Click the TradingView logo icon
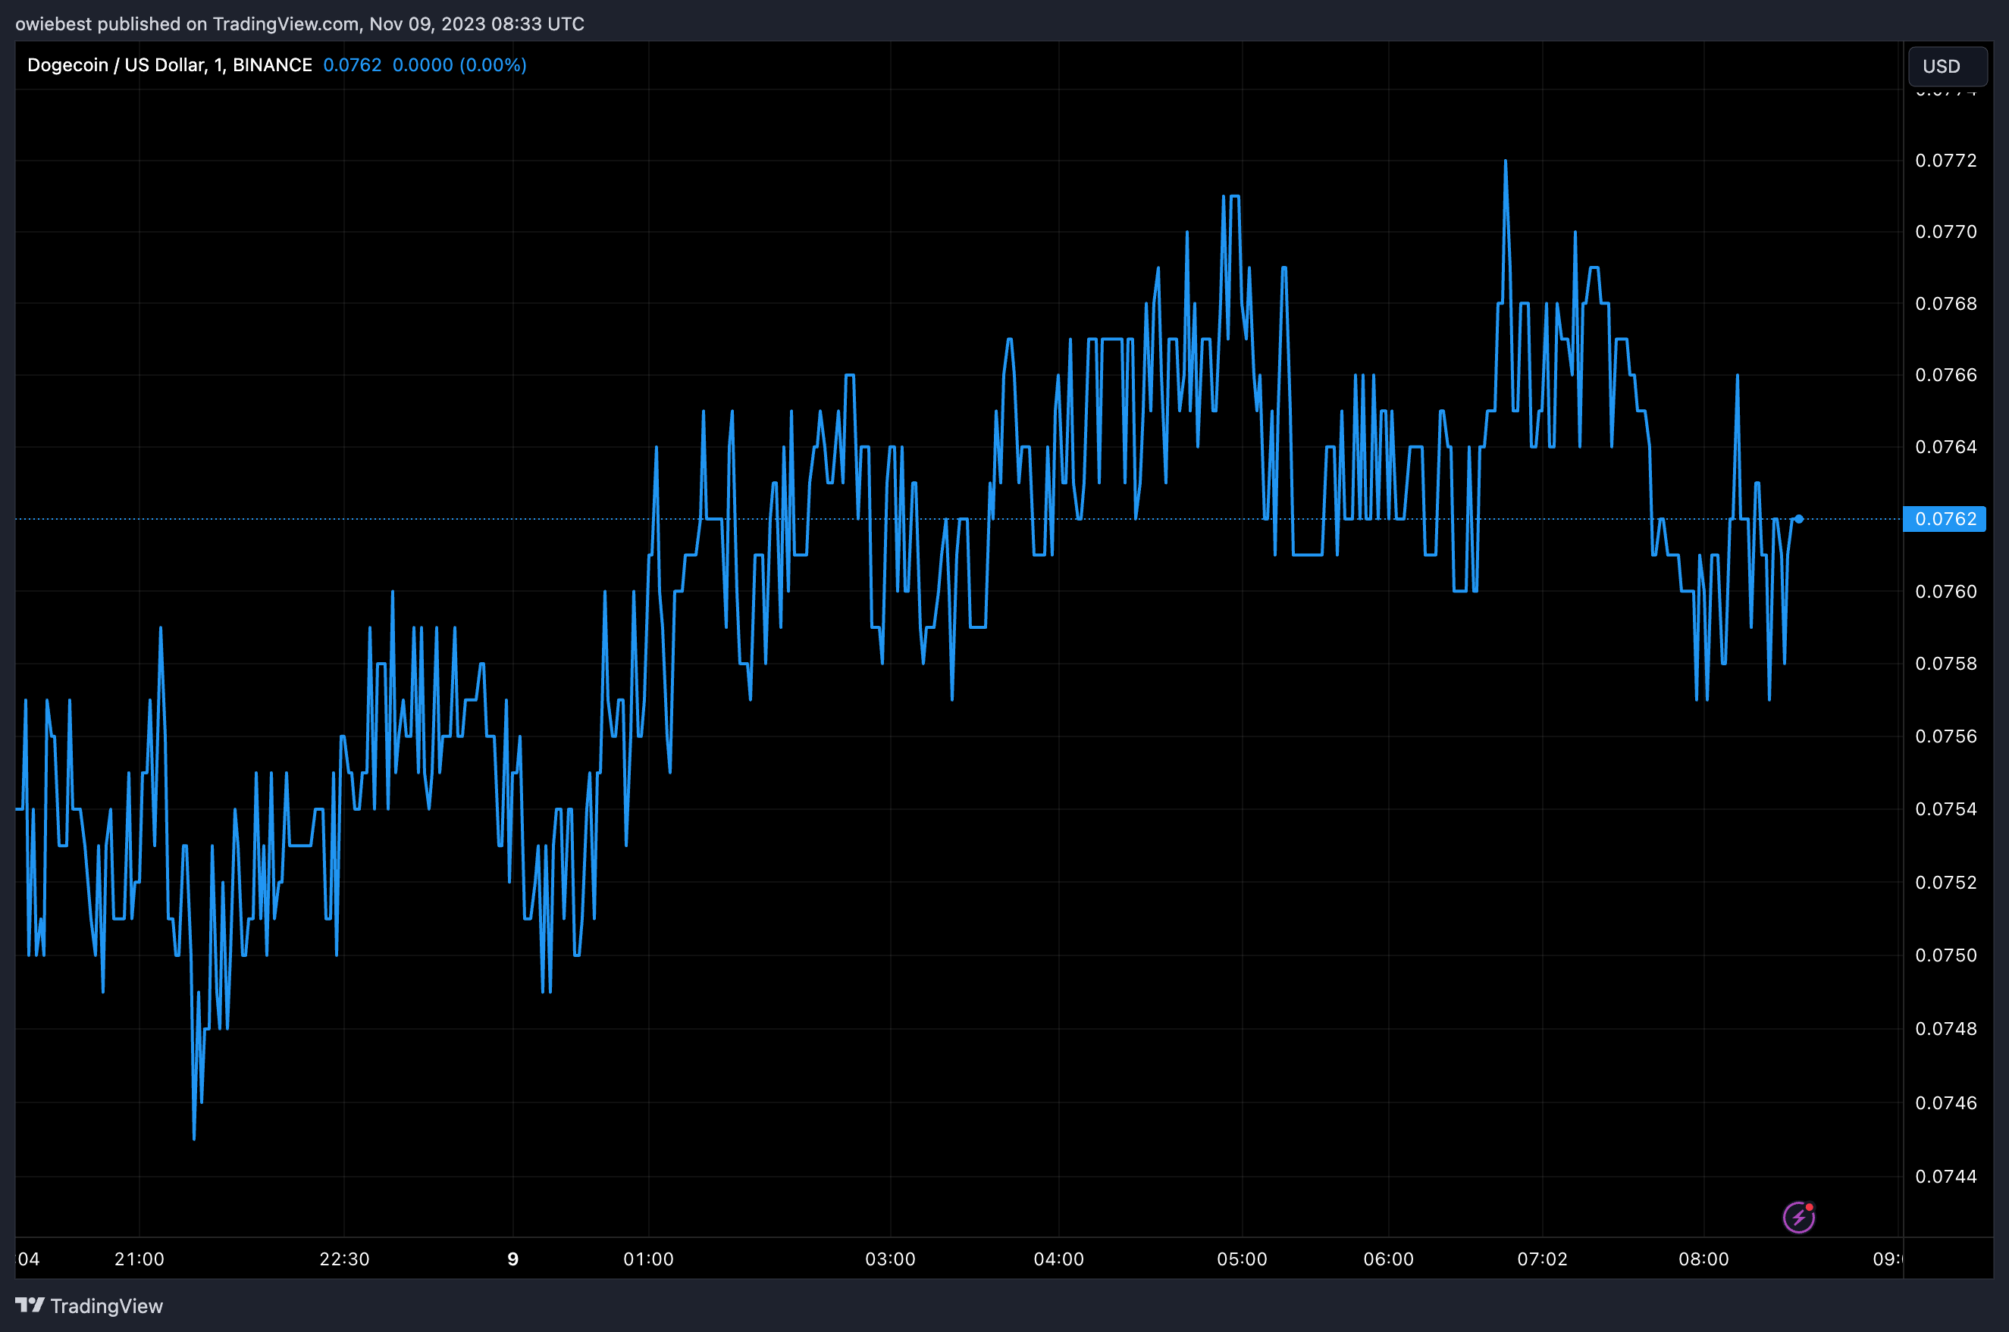The width and height of the screenshot is (2009, 1332). (30, 1305)
